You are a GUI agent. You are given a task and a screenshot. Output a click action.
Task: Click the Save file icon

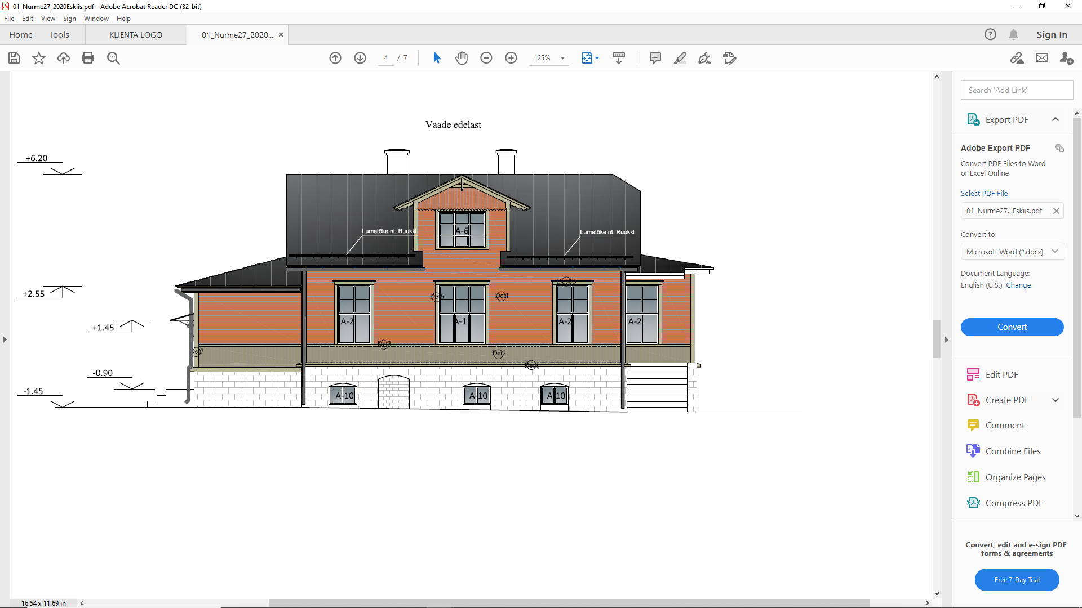pos(14,58)
